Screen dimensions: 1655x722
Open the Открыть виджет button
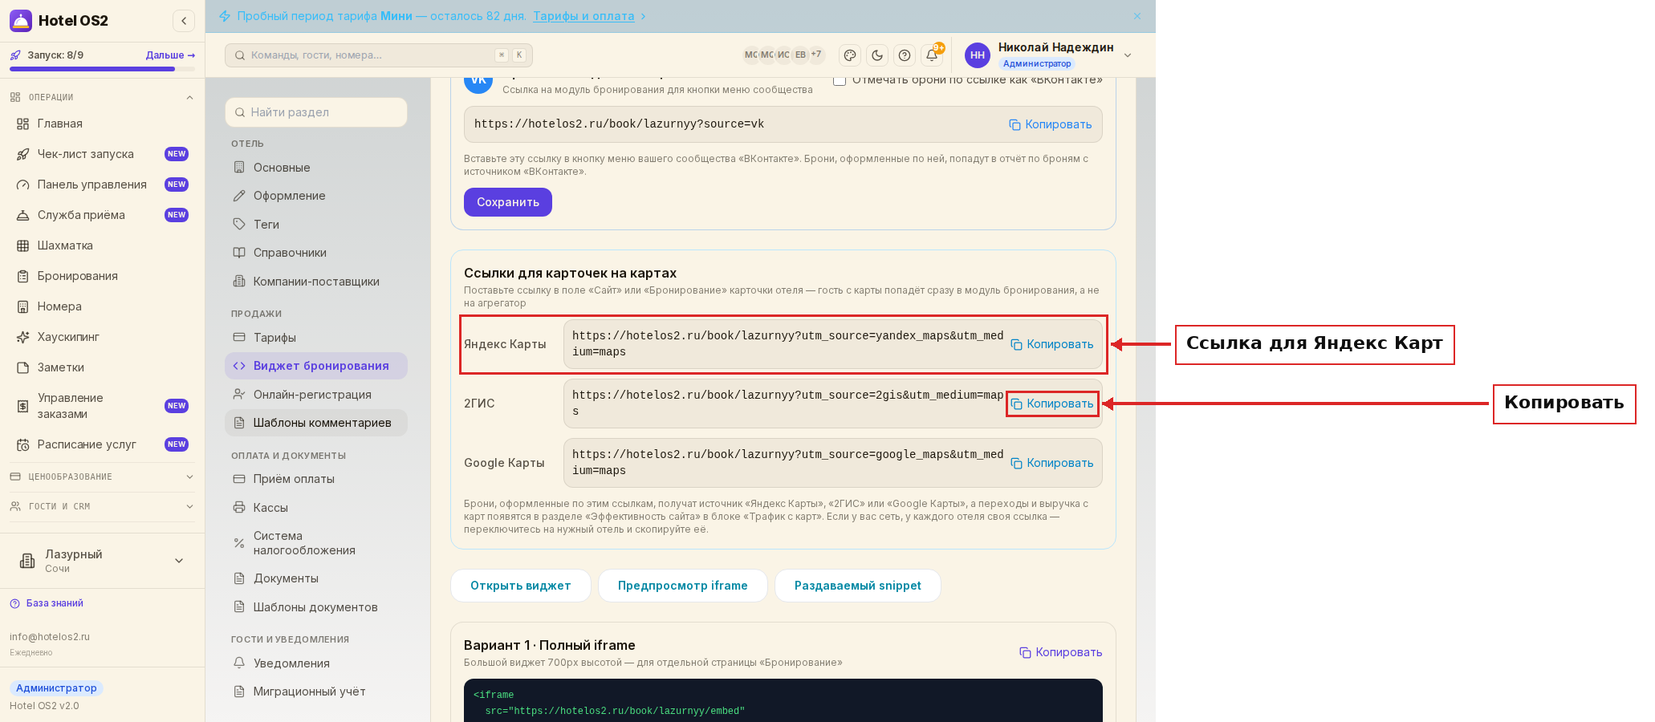click(x=521, y=586)
